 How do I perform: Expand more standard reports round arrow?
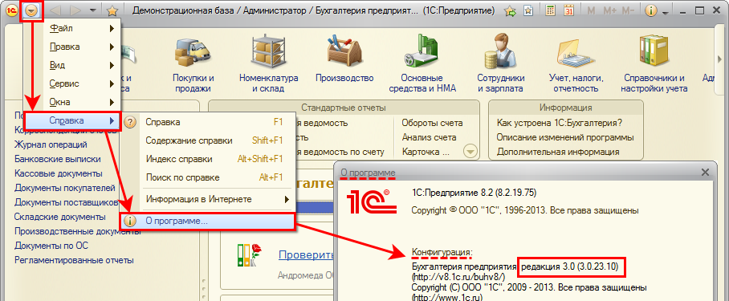pyautogui.click(x=470, y=152)
